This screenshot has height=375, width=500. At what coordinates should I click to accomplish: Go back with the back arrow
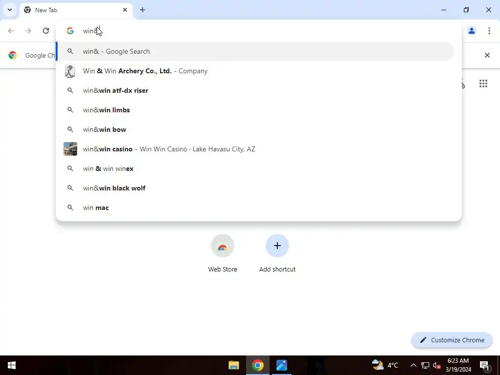click(x=11, y=31)
